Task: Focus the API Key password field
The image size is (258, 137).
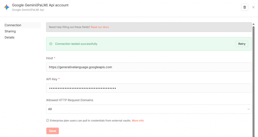Action: point(149,88)
